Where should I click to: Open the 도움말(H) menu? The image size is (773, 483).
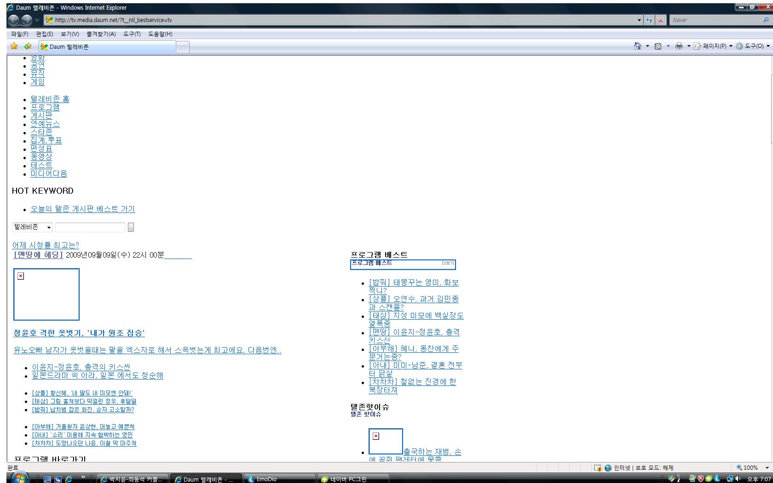tap(160, 34)
